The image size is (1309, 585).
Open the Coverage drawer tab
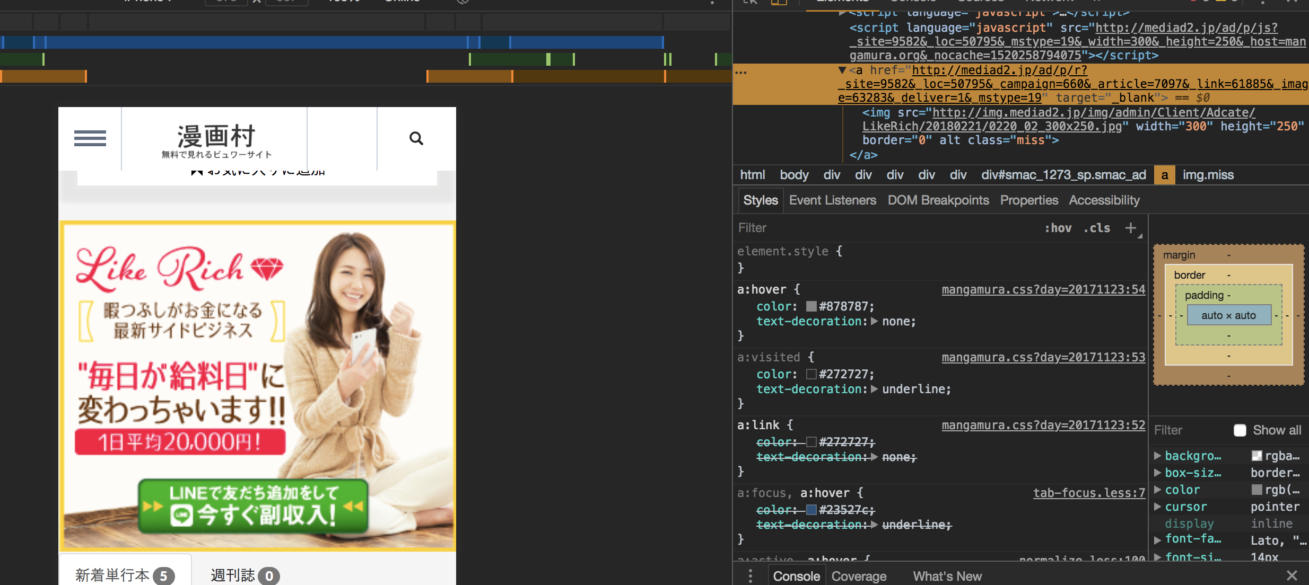pos(859,576)
